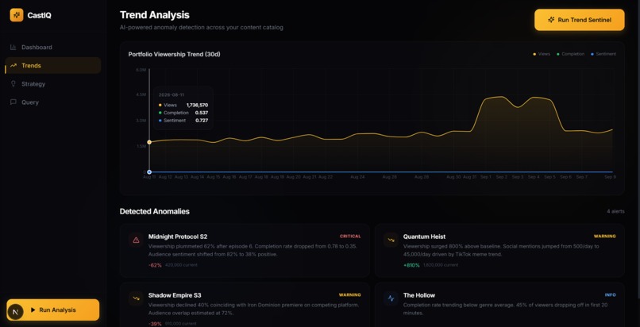The width and height of the screenshot is (640, 327).
Task: Click the -62% change value
Action: click(x=155, y=265)
